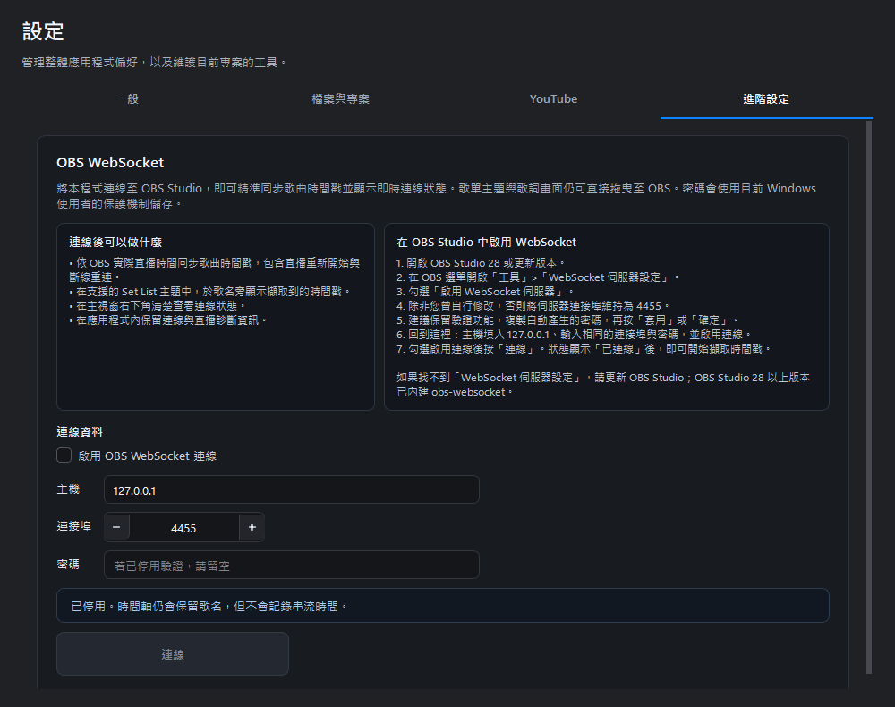Click the note about obs-websocket being built in
This screenshot has width=895, height=707.
(x=602, y=385)
